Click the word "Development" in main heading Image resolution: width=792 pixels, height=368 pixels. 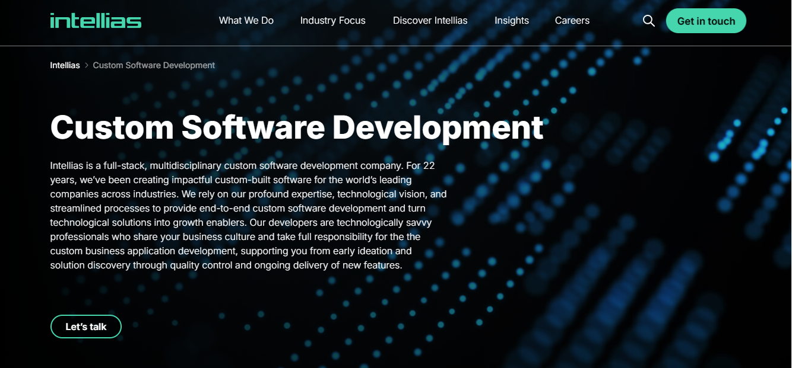click(x=438, y=127)
